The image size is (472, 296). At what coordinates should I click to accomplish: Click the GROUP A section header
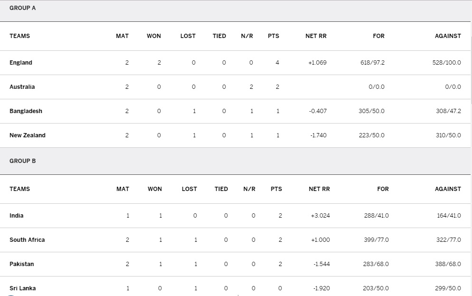tap(22, 8)
